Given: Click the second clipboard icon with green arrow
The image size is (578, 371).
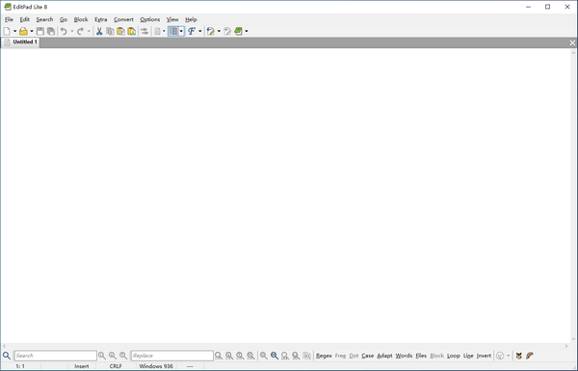Looking at the screenshot, I should [x=132, y=32].
